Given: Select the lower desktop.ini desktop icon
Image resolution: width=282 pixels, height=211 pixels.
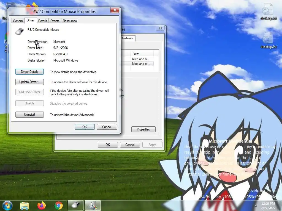Looking at the screenshot, I should [x=268, y=40].
